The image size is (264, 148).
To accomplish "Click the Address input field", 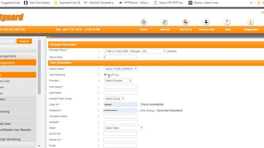I will 121,122.
